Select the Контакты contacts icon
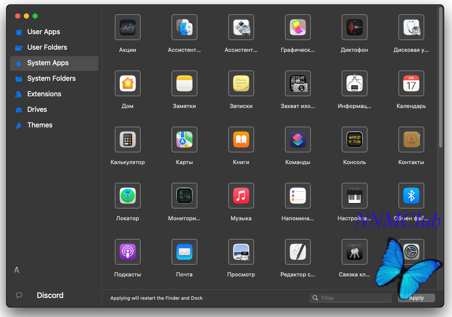The width and height of the screenshot is (452, 317). click(x=411, y=139)
